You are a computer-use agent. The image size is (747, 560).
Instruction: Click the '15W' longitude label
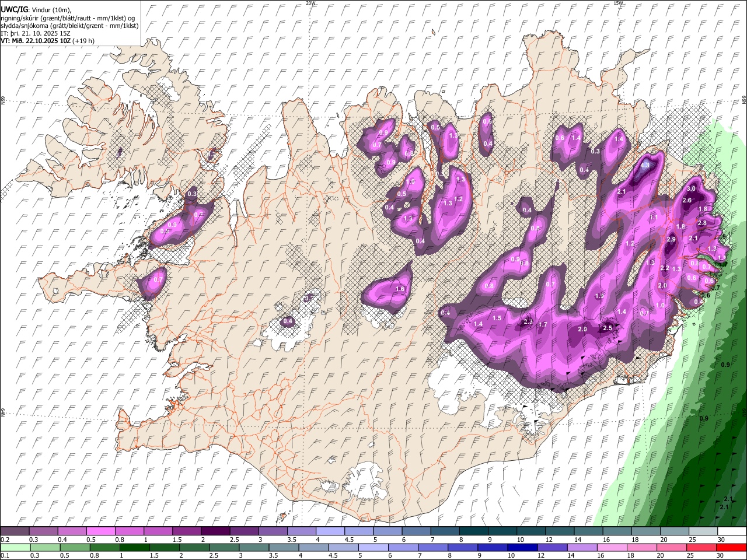(x=618, y=3)
